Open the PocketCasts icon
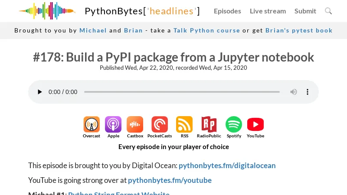347x195 pixels. tap(160, 125)
